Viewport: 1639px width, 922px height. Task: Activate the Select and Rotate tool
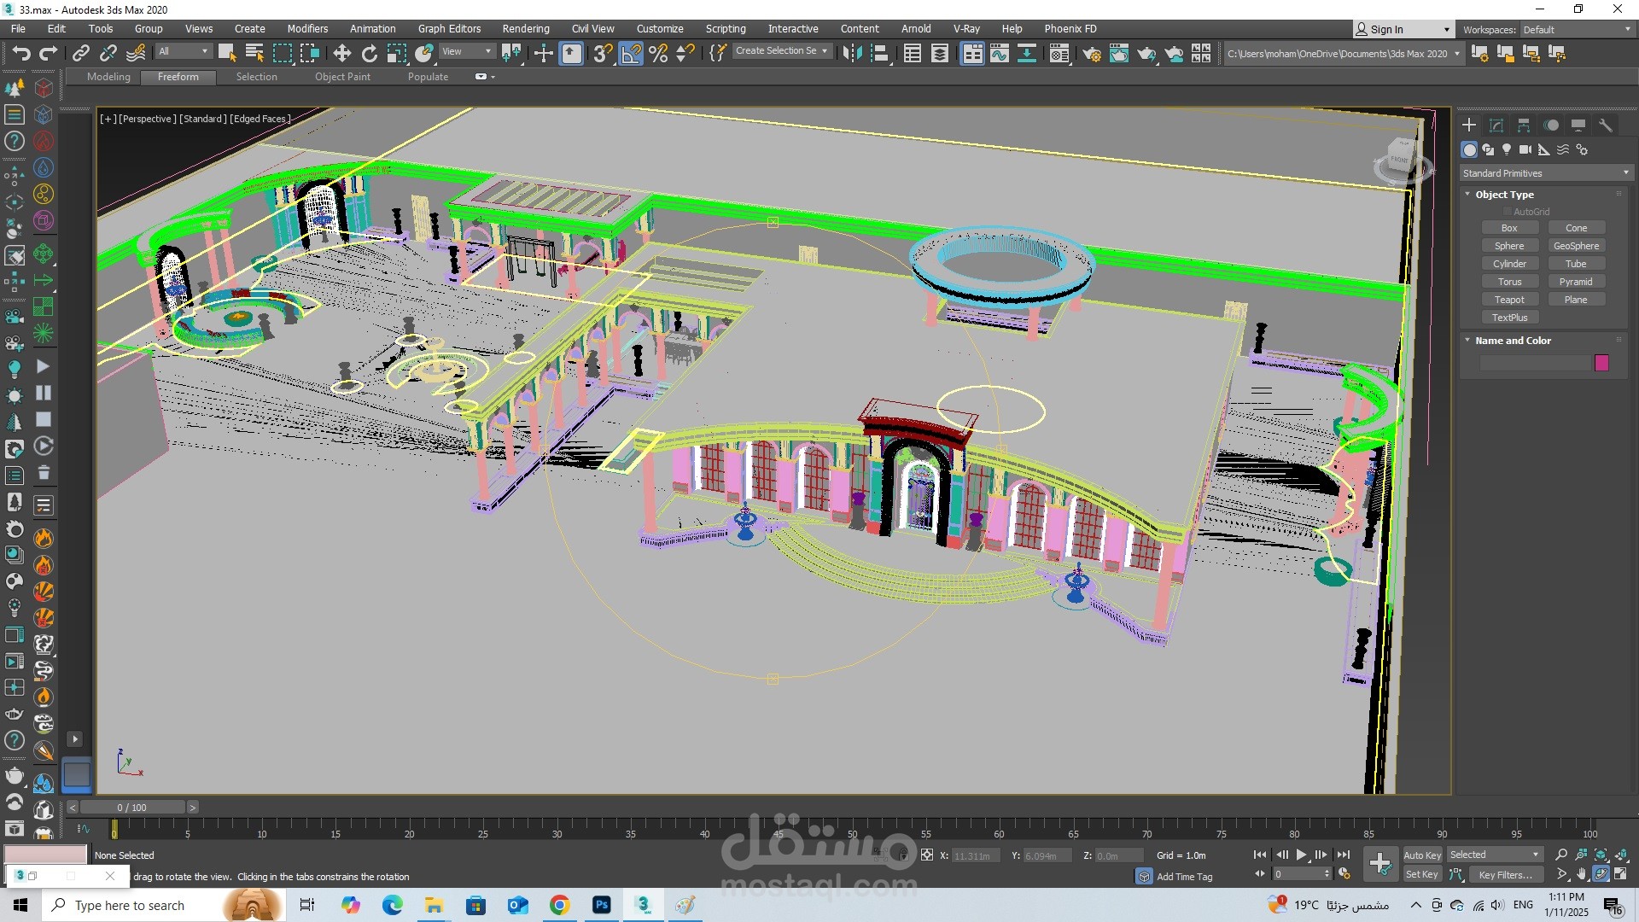pos(369,54)
